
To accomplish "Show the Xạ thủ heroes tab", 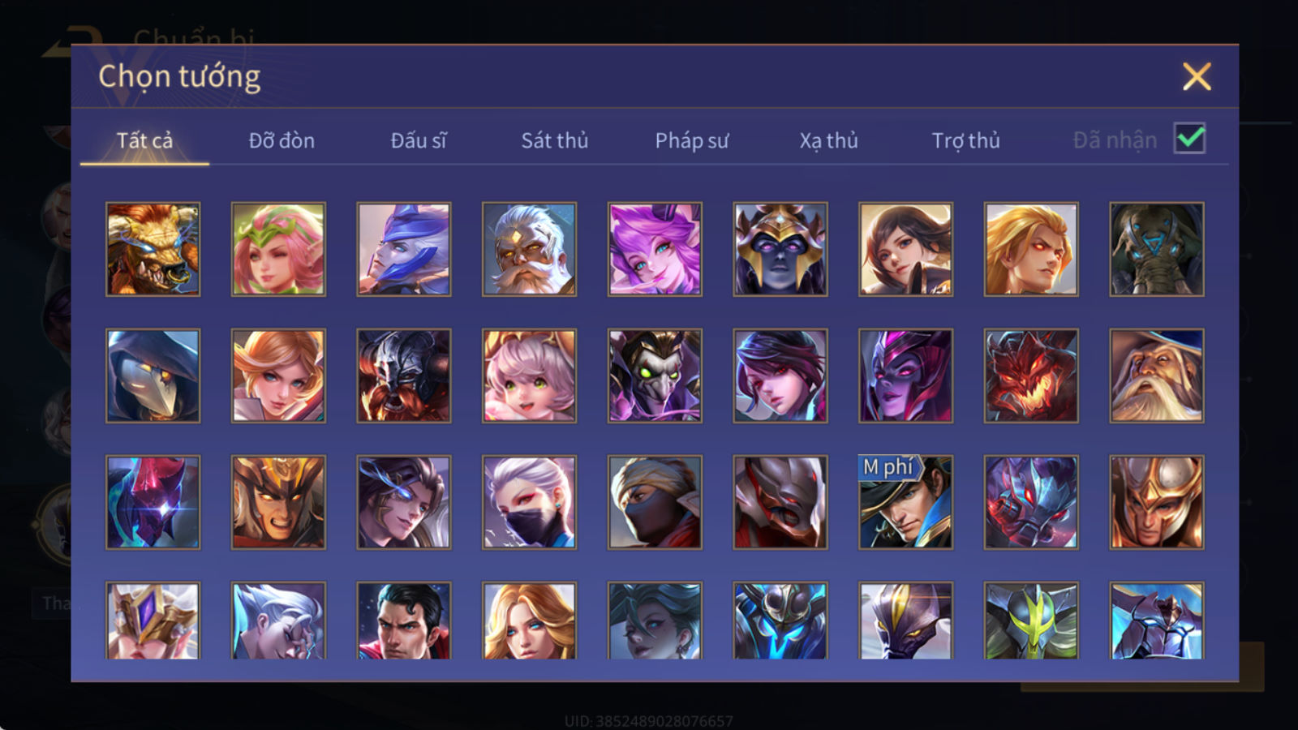I will pyautogui.click(x=828, y=140).
